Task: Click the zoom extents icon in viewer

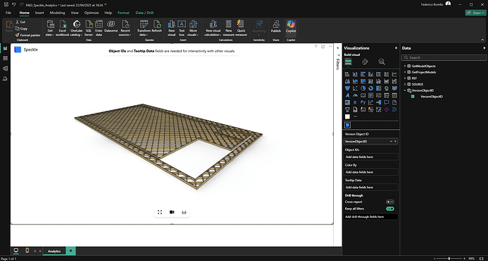Action: pos(160,212)
